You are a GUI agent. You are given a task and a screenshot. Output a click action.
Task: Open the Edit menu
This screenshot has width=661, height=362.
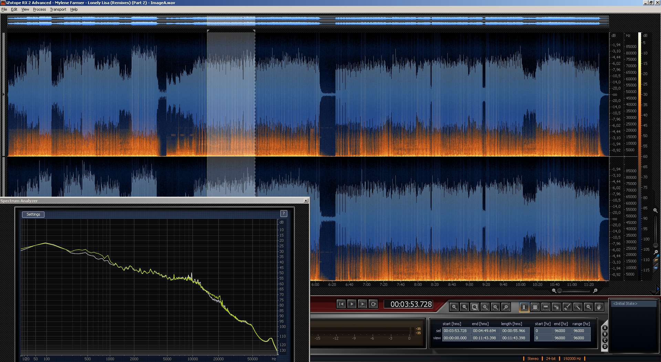tap(14, 9)
